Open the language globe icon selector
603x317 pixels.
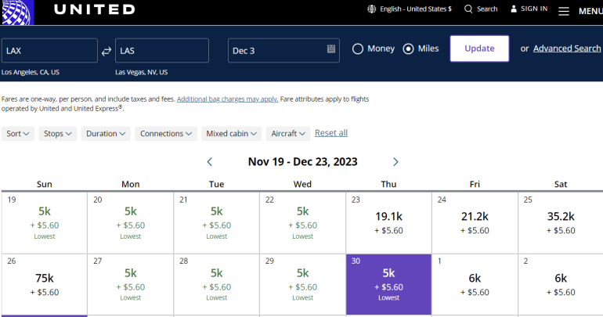tap(371, 9)
